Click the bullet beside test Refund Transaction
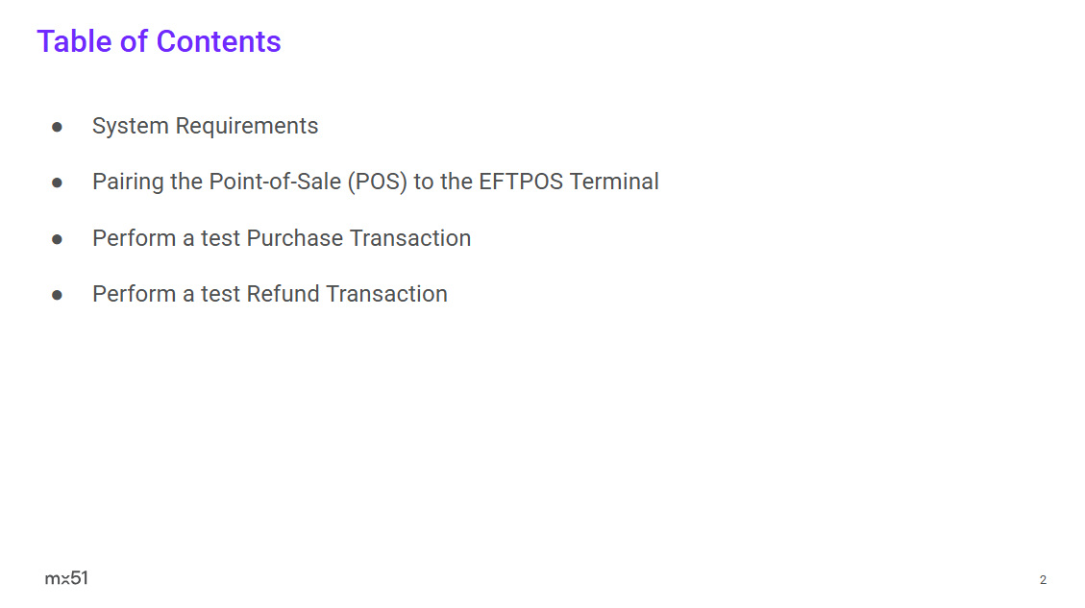The width and height of the screenshot is (1085, 608). [57, 294]
